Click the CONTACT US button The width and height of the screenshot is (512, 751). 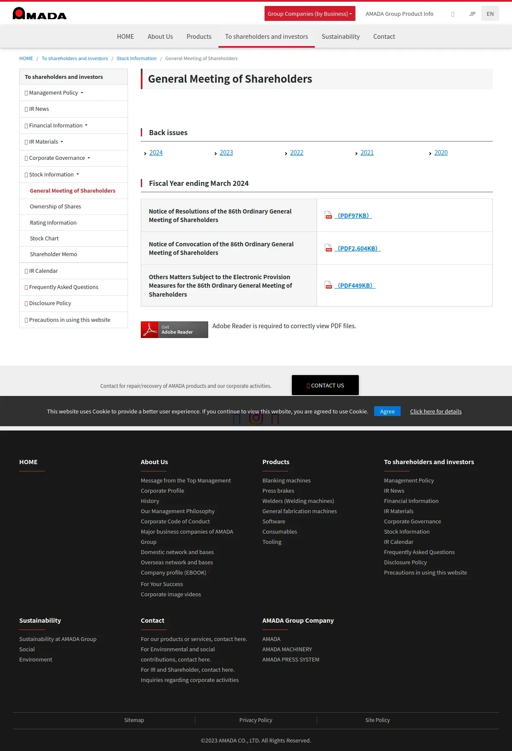coord(325,385)
